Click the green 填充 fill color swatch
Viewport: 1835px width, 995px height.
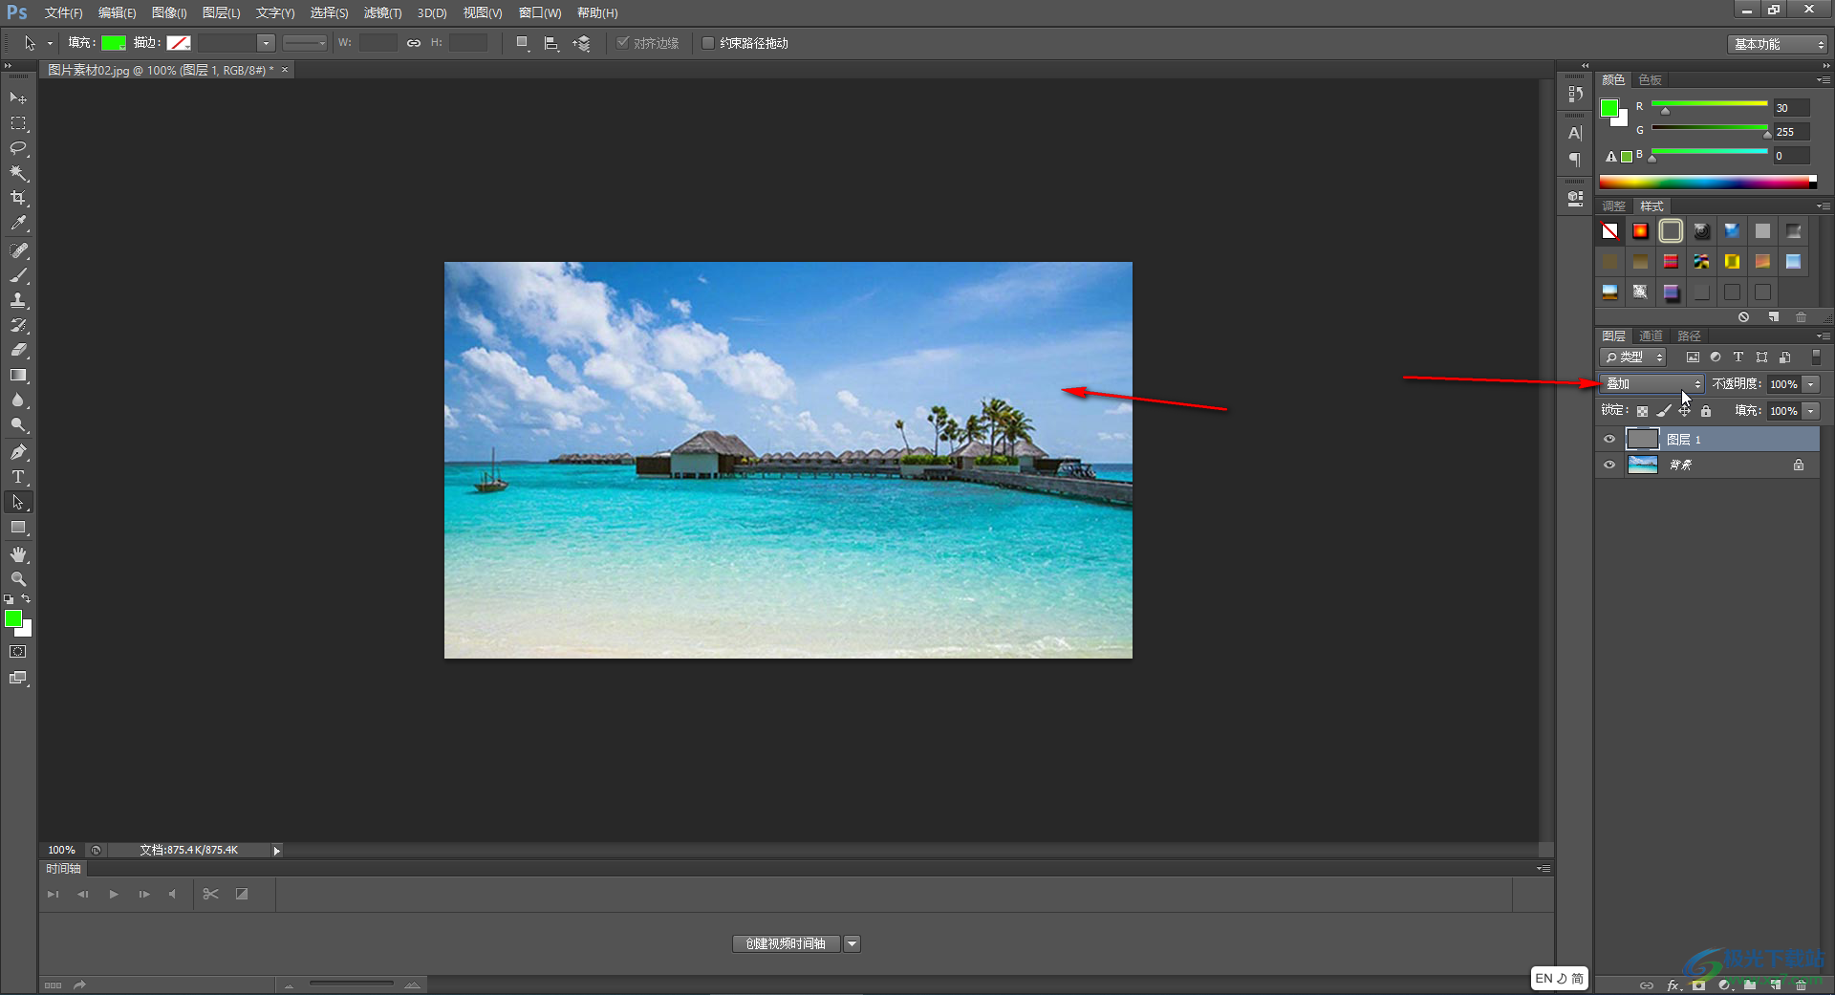pyautogui.click(x=114, y=43)
